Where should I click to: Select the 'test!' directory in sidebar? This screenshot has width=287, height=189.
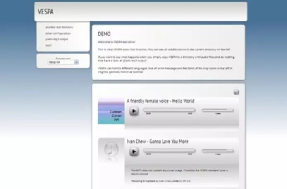coord(48,45)
